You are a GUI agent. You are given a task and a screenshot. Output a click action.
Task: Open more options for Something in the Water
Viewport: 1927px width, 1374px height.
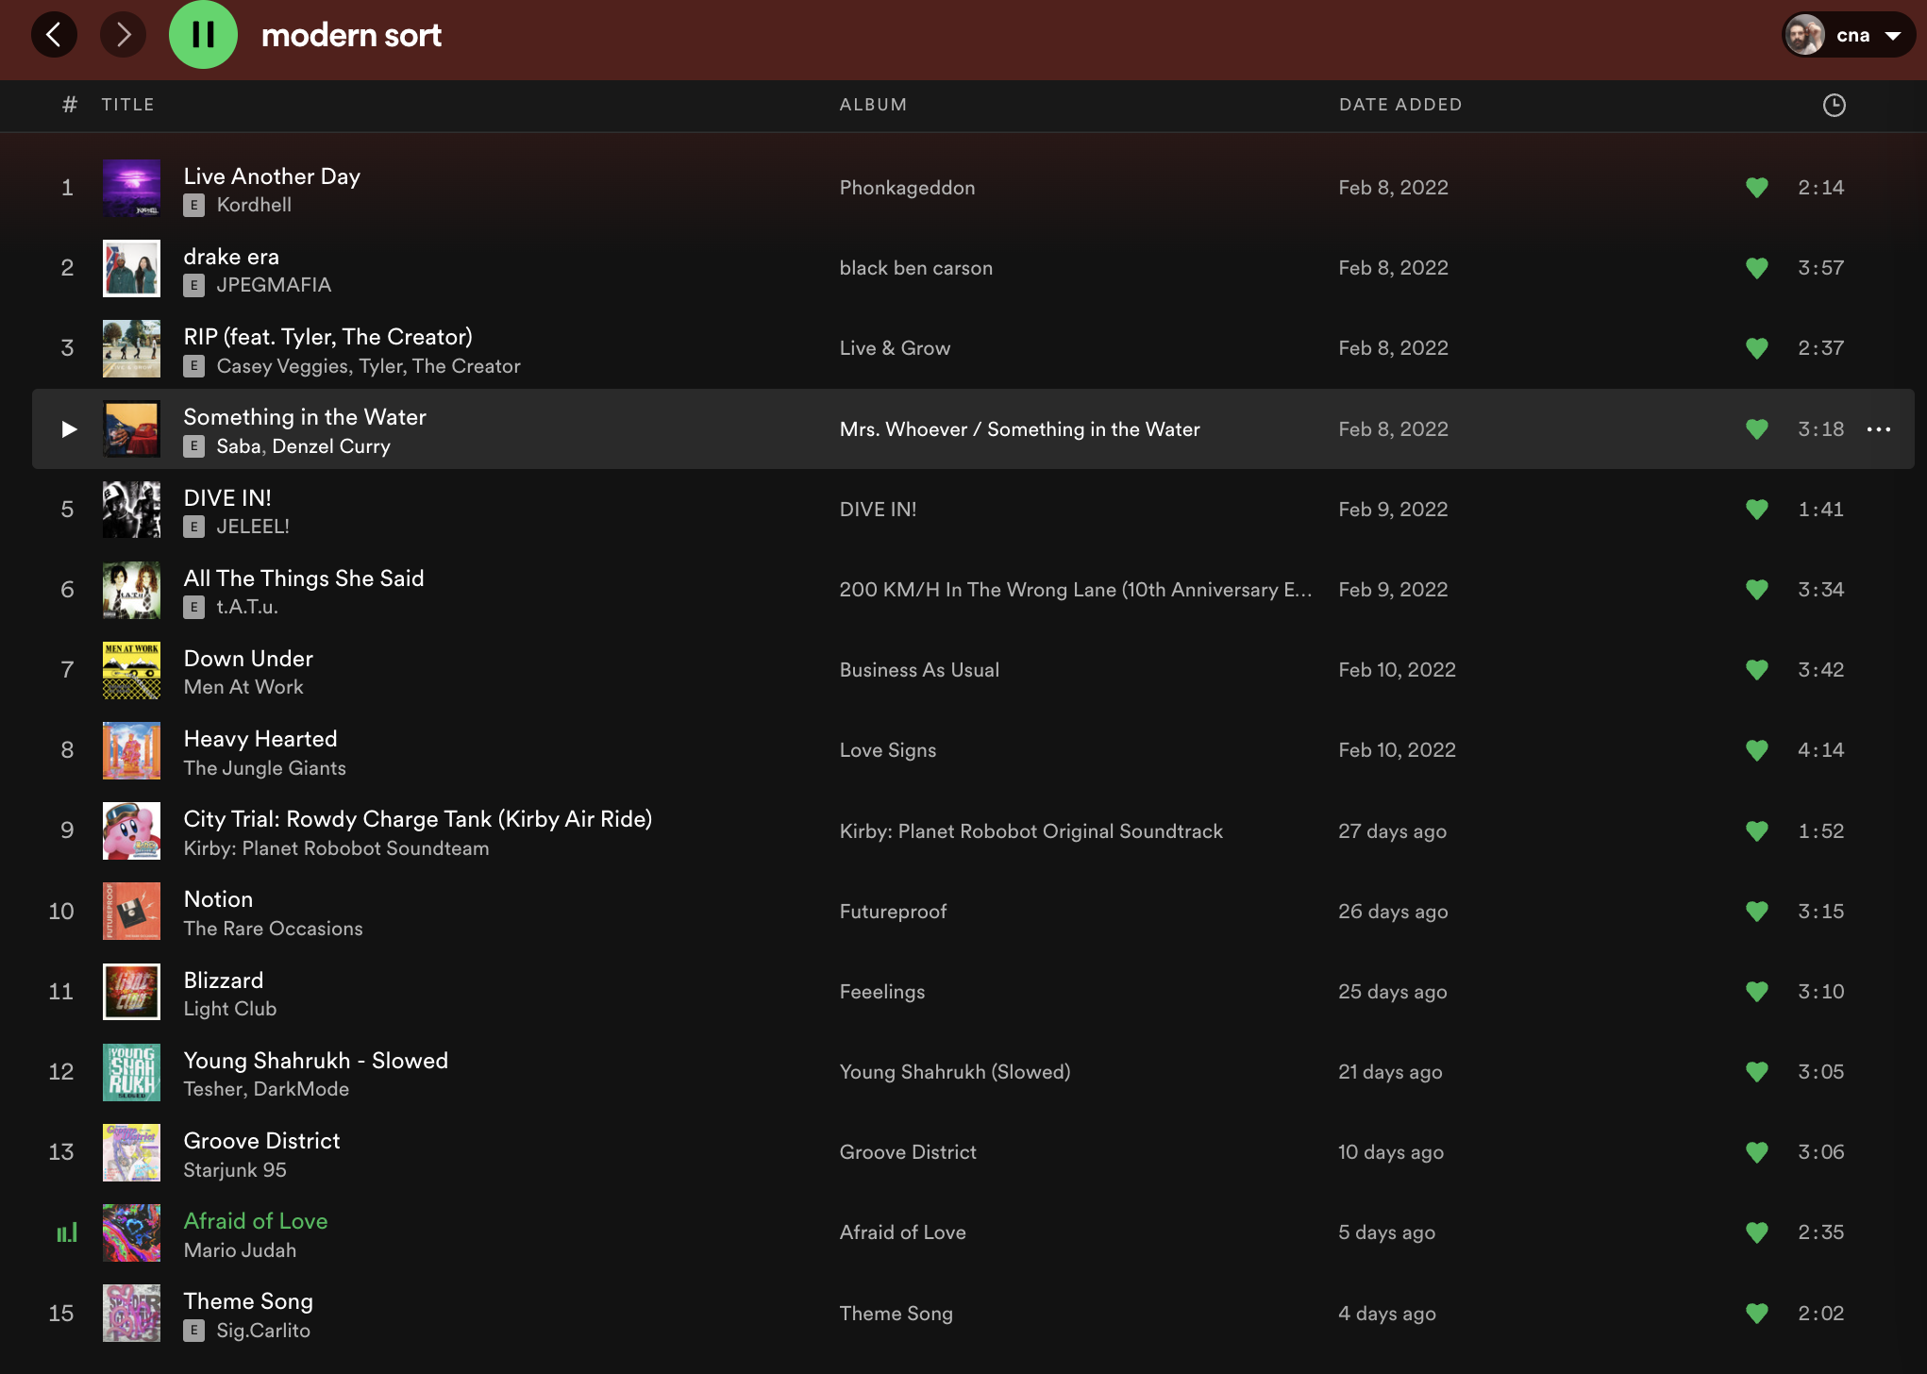(x=1879, y=429)
